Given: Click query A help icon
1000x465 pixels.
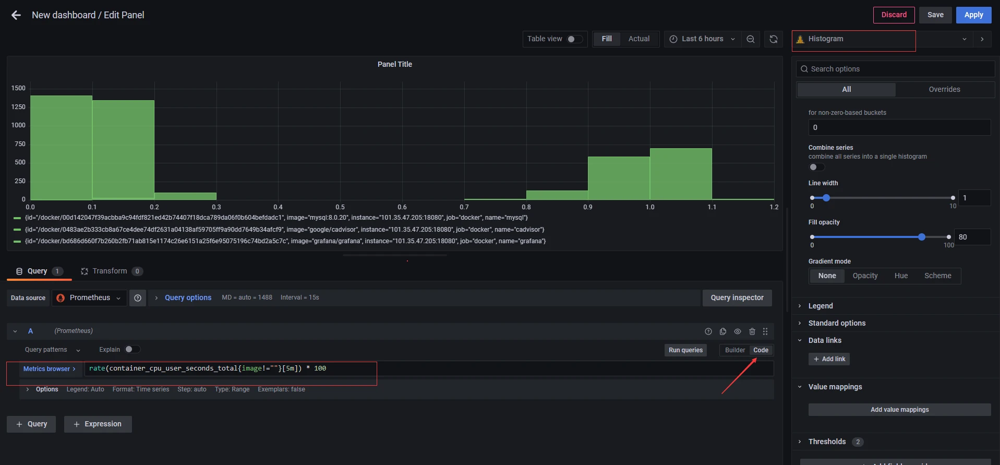Looking at the screenshot, I should (708, 331).
